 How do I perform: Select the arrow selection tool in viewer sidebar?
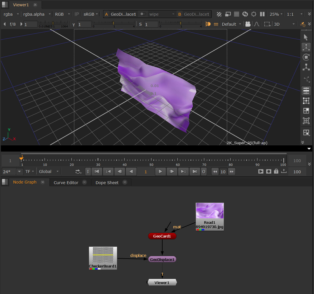point(306,37)
